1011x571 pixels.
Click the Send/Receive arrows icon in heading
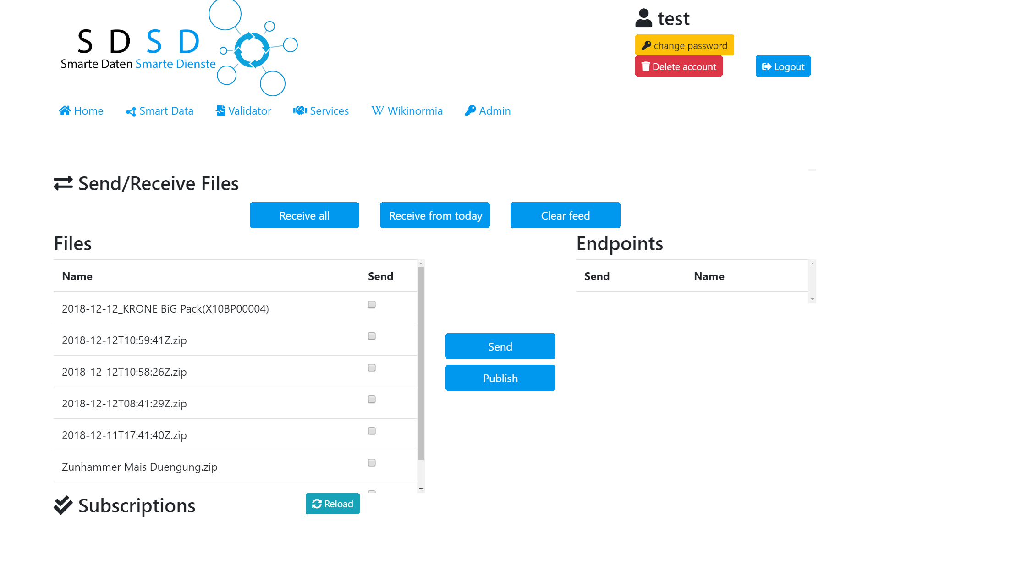(x=63, y=183)
